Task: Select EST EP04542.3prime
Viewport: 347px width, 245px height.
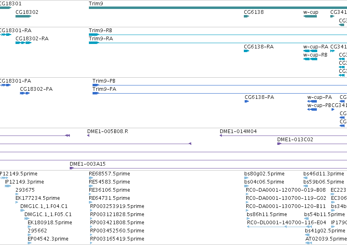Action: click(x=48, y=239)
